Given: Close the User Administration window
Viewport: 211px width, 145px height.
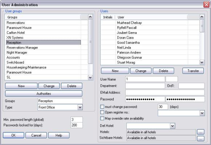Looking at the screenshot, I should pyautogui.click(x=206, y=5).
